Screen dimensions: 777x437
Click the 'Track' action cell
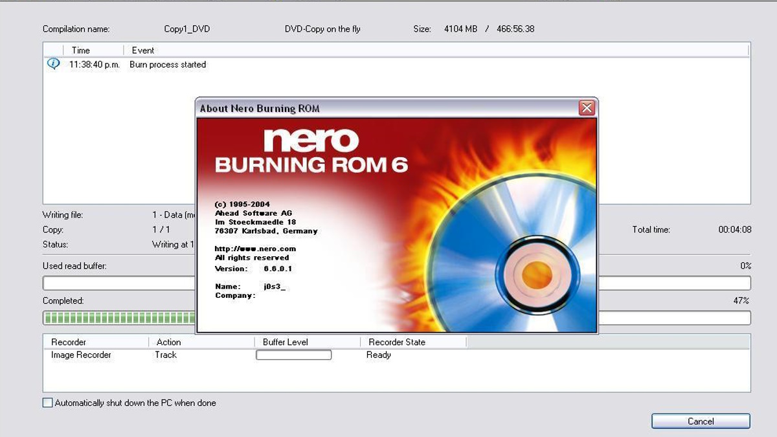(x=166, y=355)
